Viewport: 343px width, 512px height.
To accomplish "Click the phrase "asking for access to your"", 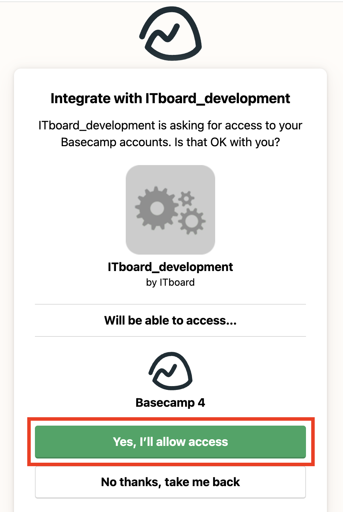I will click(x=236, y=125).
